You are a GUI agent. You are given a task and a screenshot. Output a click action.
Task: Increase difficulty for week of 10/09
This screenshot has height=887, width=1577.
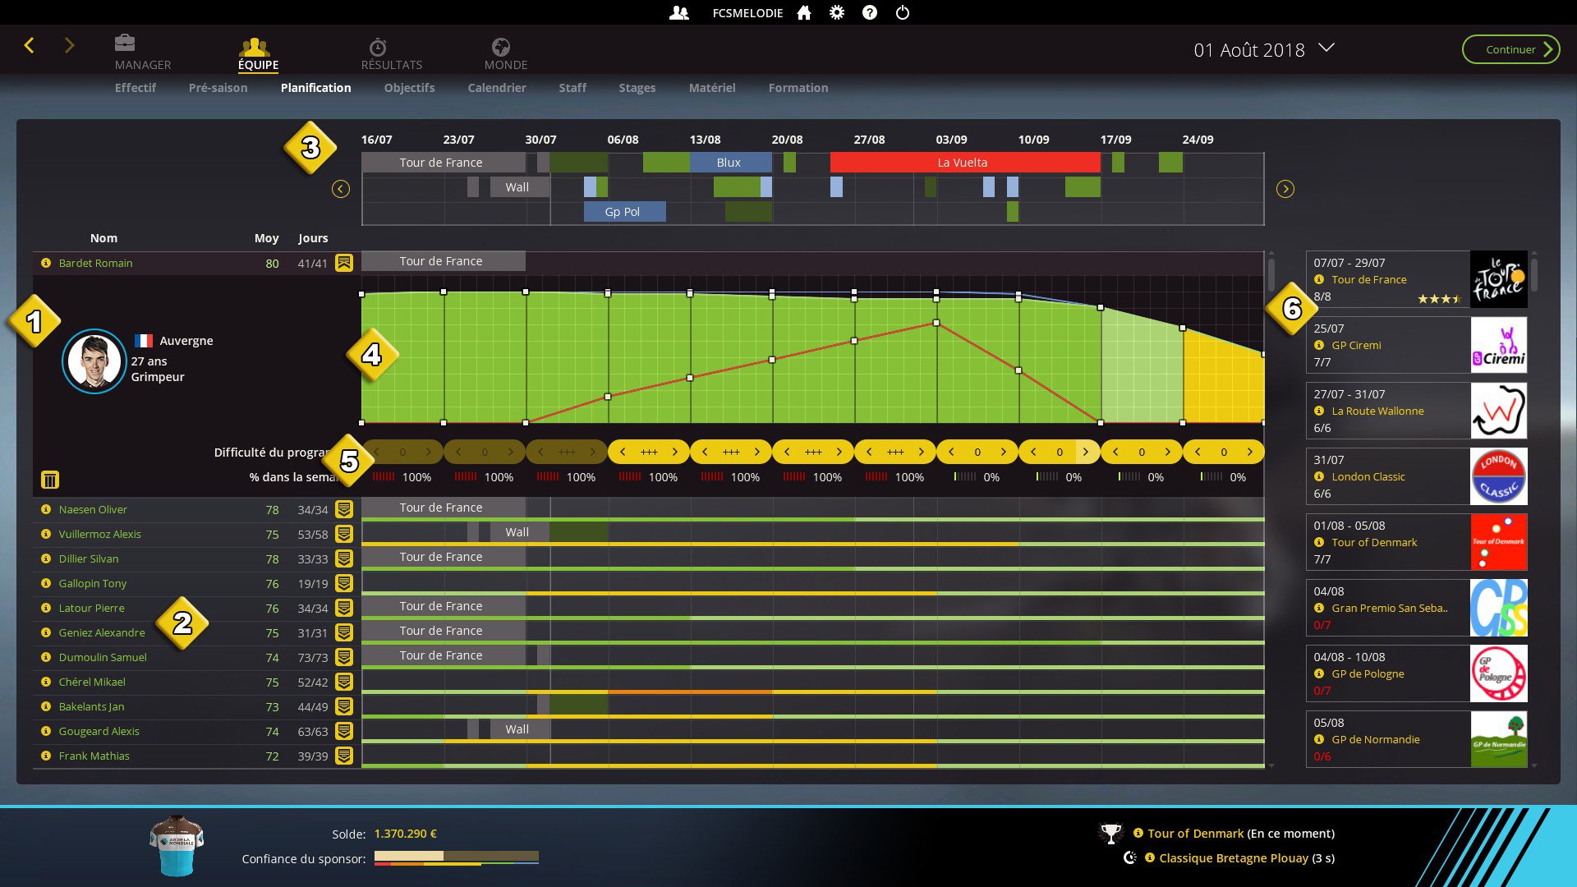pos(1085,452)
